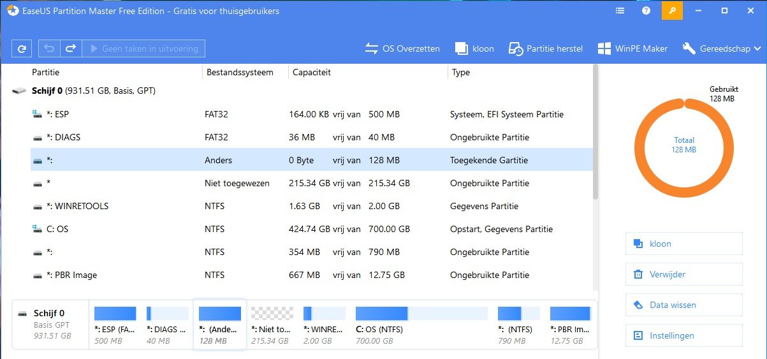Open the WinPE Maker tool
The image size is (767, 359).
pos(632,48)
